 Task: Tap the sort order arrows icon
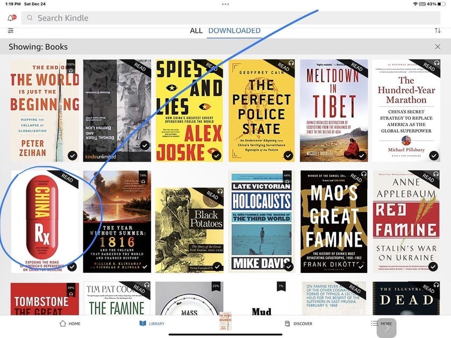[438, 31]
